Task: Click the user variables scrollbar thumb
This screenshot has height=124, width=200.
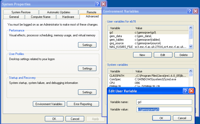Action: click(x=191, y=34)
